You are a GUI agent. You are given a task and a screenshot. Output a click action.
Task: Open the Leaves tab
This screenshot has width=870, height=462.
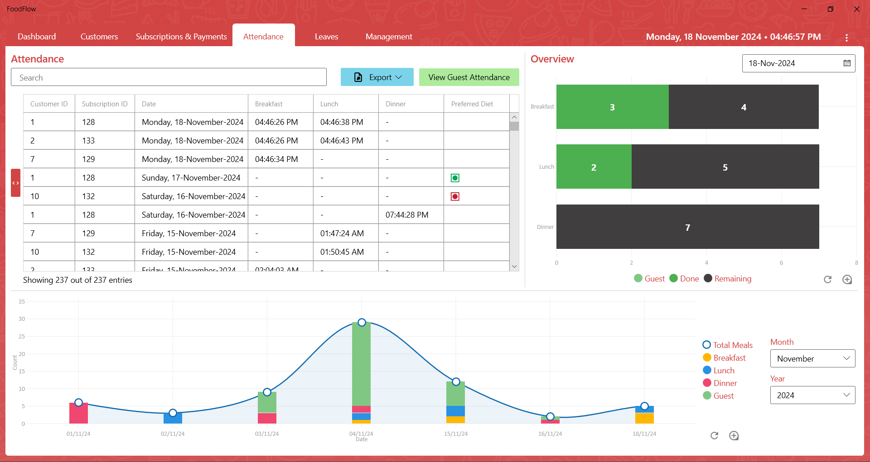pos(326,37)
